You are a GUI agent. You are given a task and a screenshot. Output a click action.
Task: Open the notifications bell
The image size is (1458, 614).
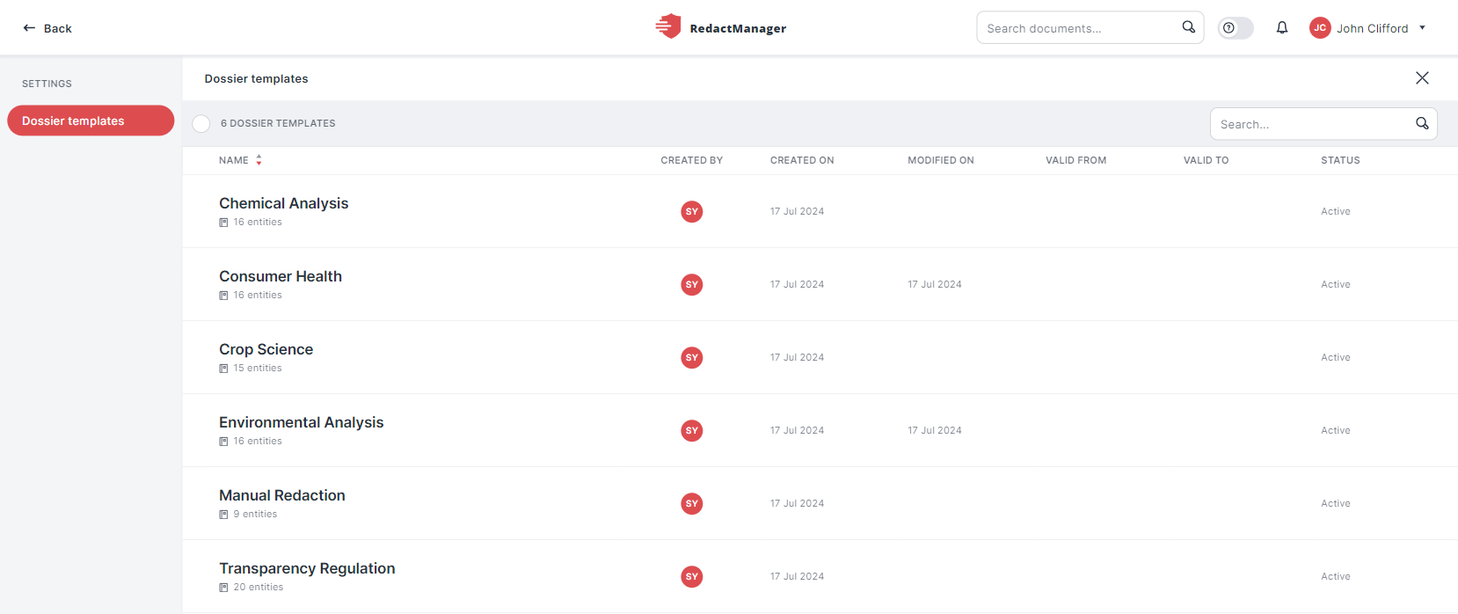pyautogui.click(x=1282, y=28)
